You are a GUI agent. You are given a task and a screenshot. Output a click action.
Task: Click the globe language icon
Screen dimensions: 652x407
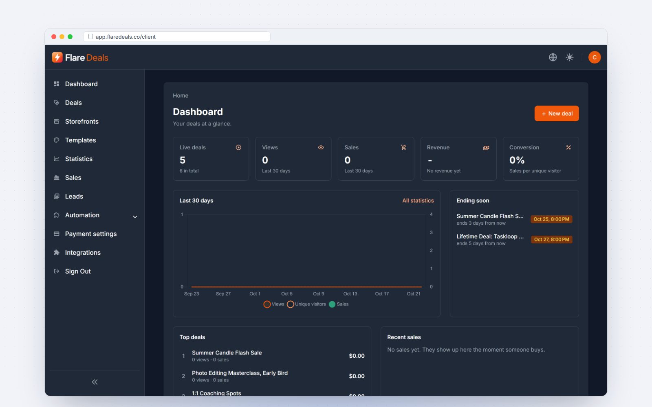coord(553,57)
